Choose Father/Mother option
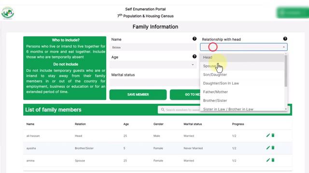Image resolution: width=309 pixels, height=173 pixels. tap(242, 92)
